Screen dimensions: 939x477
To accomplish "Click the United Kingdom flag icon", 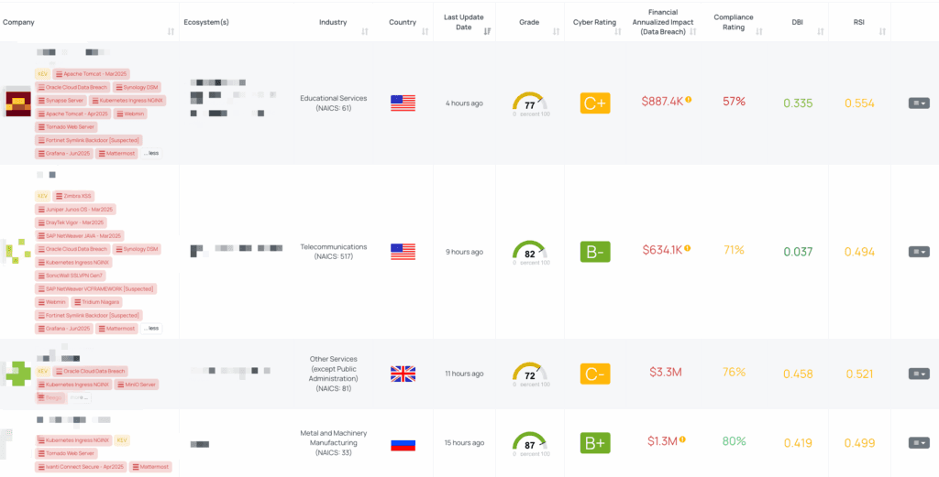I will pyautogui.click(x=403, y=374).
